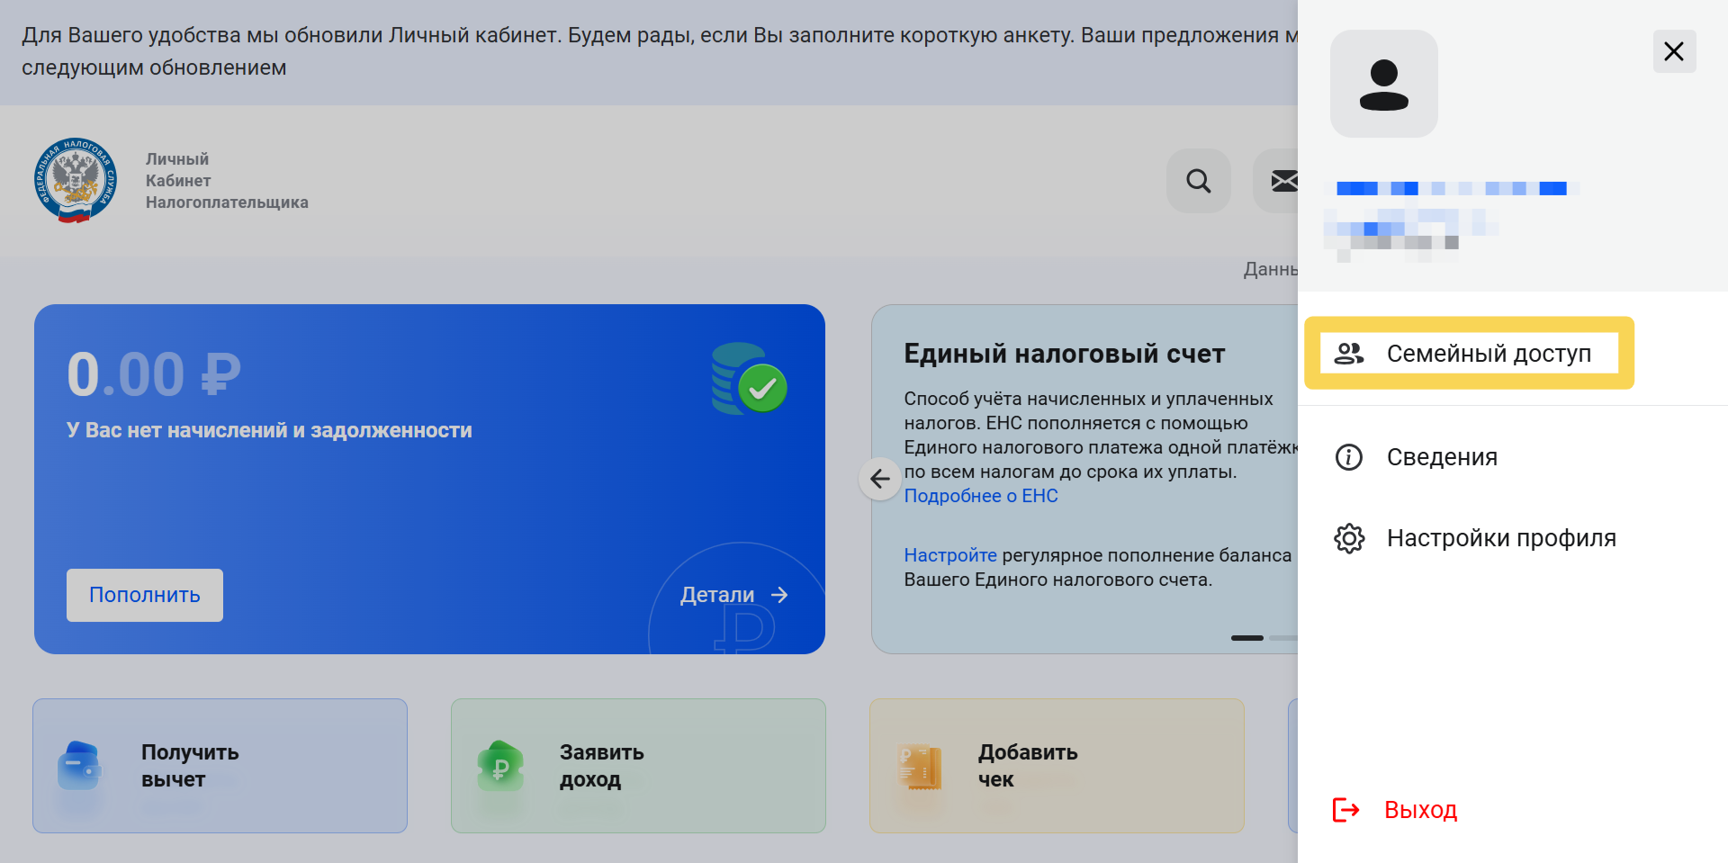Click the blue wallet icon
The image size is (1728, 863).
pos(80,766)
